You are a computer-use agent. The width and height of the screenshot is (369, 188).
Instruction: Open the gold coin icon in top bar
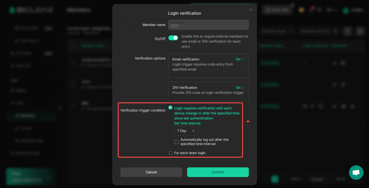[x=301, y=10]
